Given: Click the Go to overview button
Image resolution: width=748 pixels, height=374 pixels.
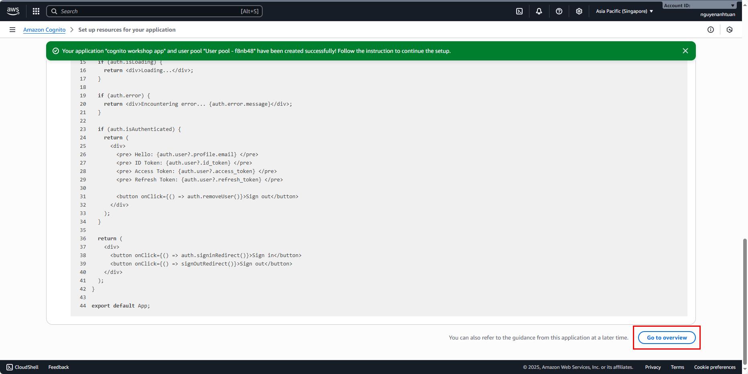Looking at the screenshot, I should point(667,338).
